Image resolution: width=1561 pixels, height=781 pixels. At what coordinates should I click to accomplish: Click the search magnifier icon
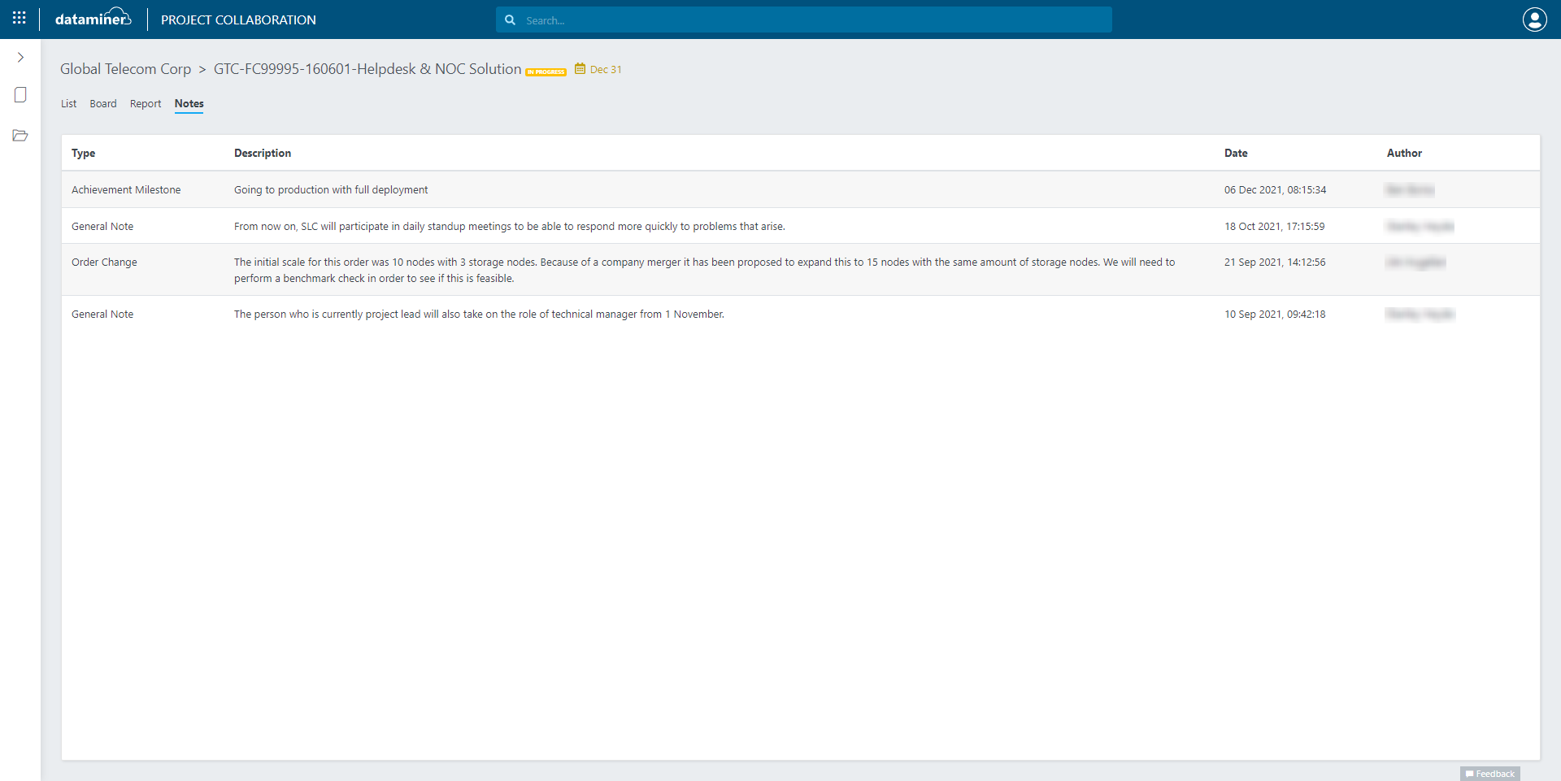[x=510, y=20]
